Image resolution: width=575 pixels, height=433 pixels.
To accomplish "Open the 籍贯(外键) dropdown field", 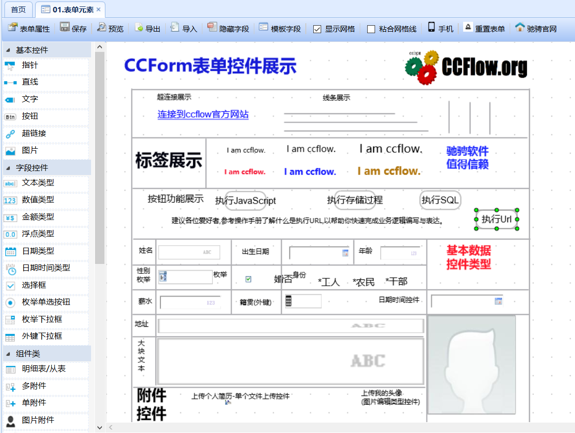I will (x=302, y=301).
